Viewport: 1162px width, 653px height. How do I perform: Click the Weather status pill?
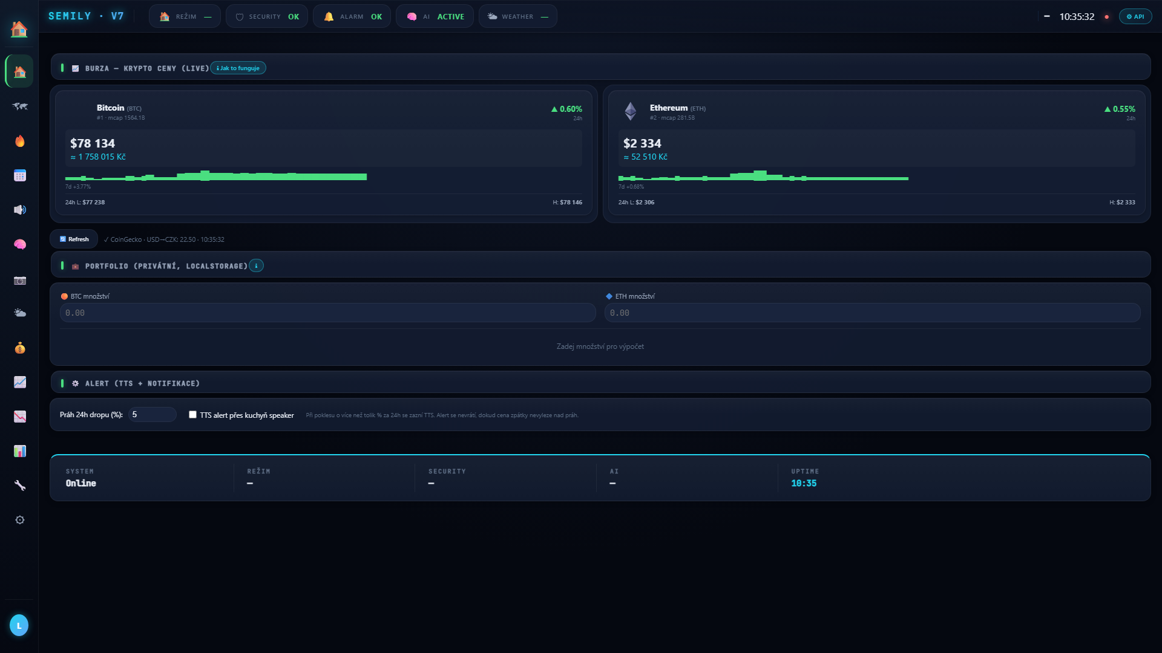pyautogui.click(x=517, y=16)
